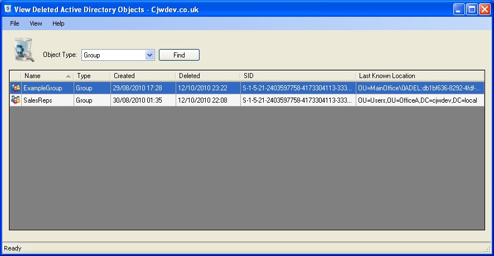494x256 pixels.
Task: Open the View menu
Action: coord(36,23)
